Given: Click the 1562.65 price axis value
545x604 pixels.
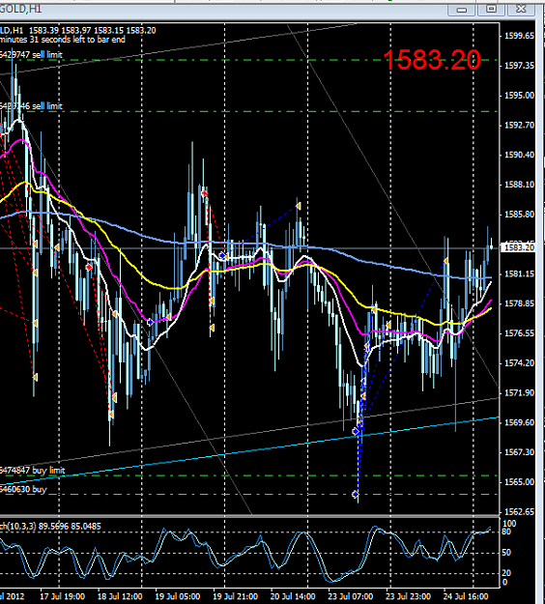Looking at the screenshot, I should pyautogui.click(x=519, y=512).
